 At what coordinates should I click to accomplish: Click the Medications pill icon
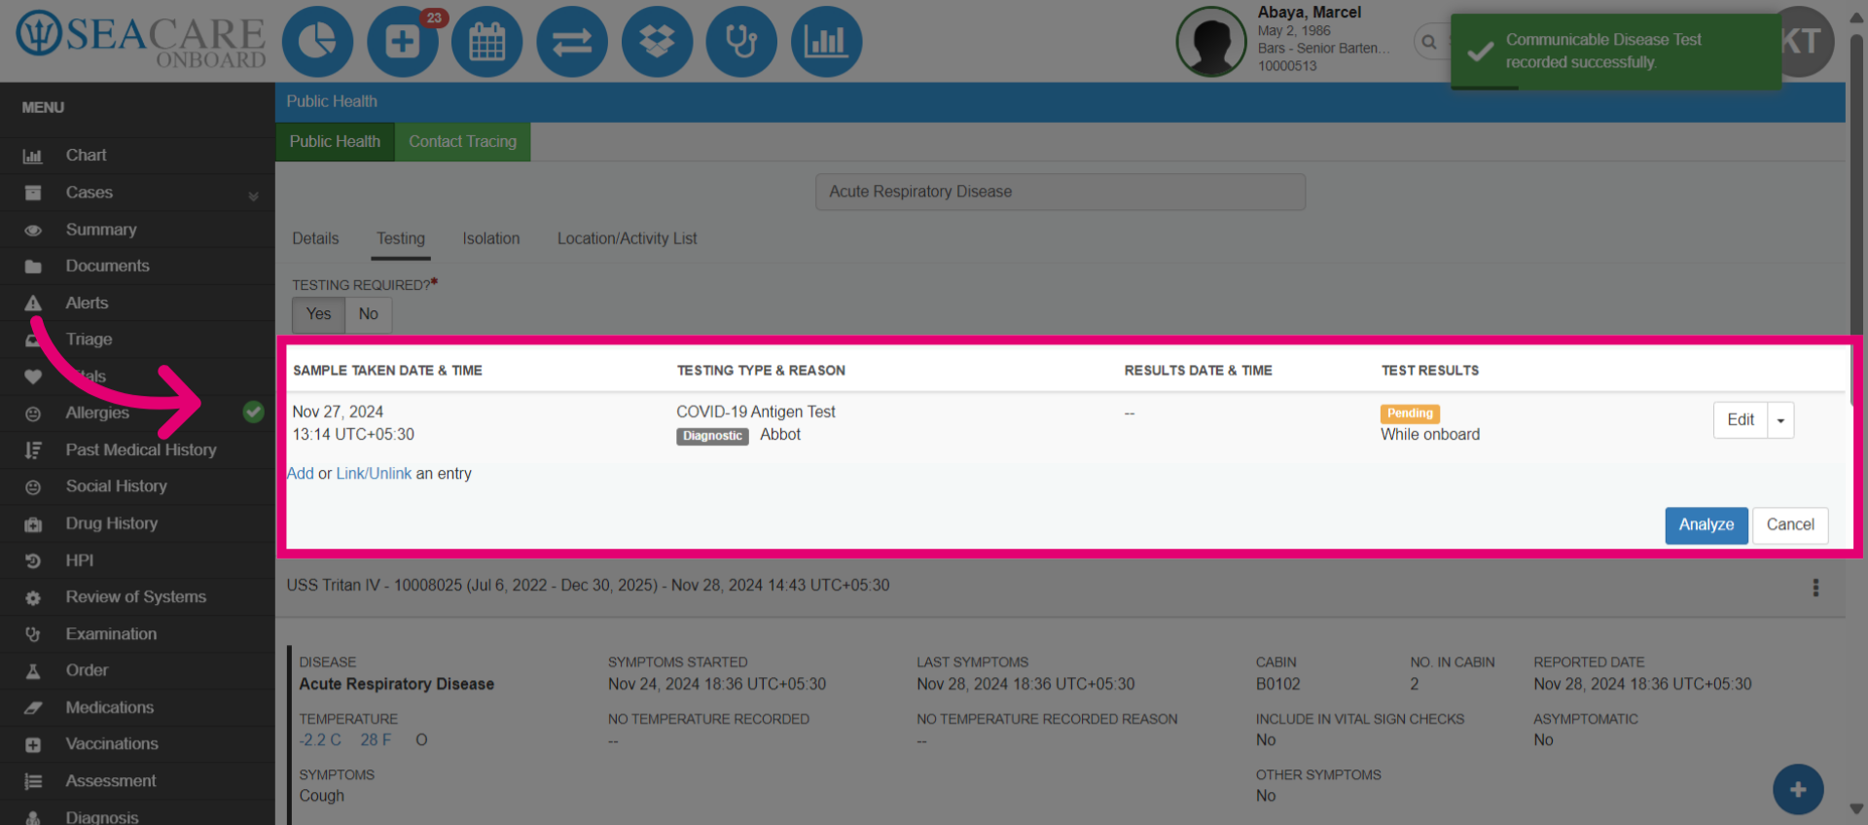33,708
